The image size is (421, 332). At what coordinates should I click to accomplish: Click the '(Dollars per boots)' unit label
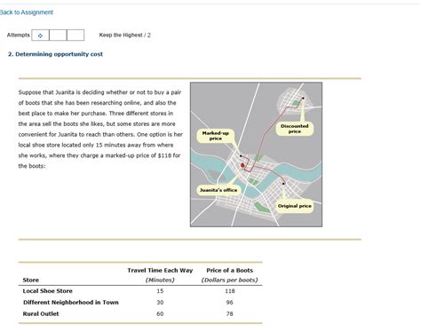(229, 280)
